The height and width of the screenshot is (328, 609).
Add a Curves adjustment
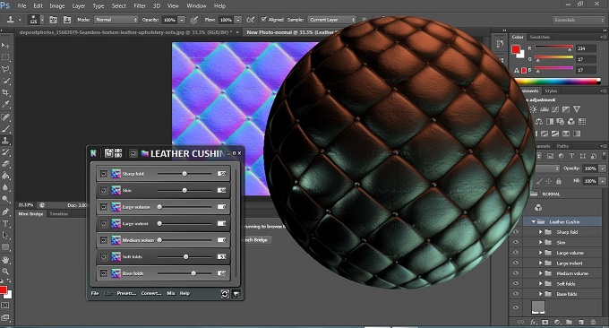point(555,109)
